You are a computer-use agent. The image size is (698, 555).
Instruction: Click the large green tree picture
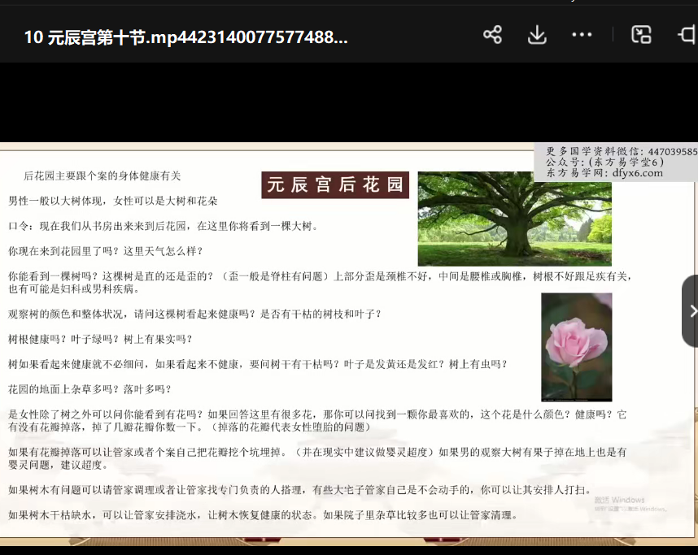pos(514,218)
